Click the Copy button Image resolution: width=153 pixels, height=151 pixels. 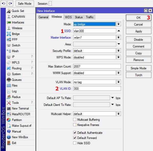138,53
